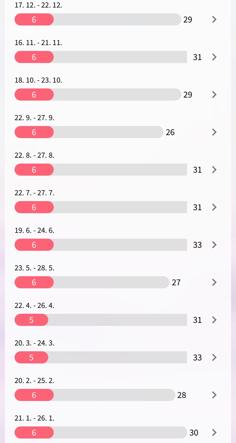
Task: Expand the 16. 11. - 21. 11. cycle chevron
Action: 214,57
